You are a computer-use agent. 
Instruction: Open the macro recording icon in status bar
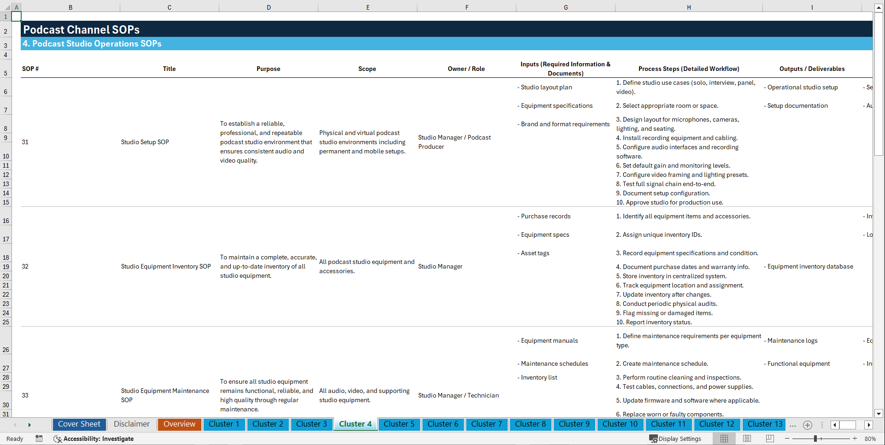[x=39, y=439]
